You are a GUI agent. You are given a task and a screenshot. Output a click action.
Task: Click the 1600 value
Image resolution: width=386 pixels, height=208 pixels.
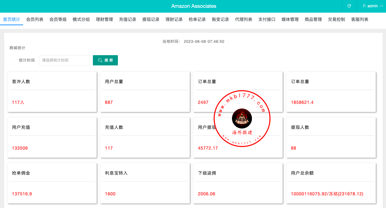(x=110, y=194)
